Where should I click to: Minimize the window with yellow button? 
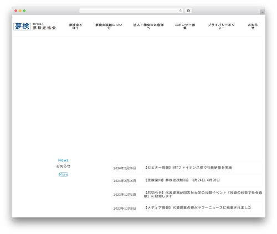[20, 11]
